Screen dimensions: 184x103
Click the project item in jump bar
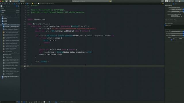pos(29,4)
